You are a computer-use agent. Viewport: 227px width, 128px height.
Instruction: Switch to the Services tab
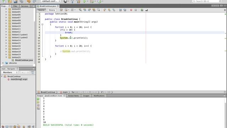click(x=24, y=6)
